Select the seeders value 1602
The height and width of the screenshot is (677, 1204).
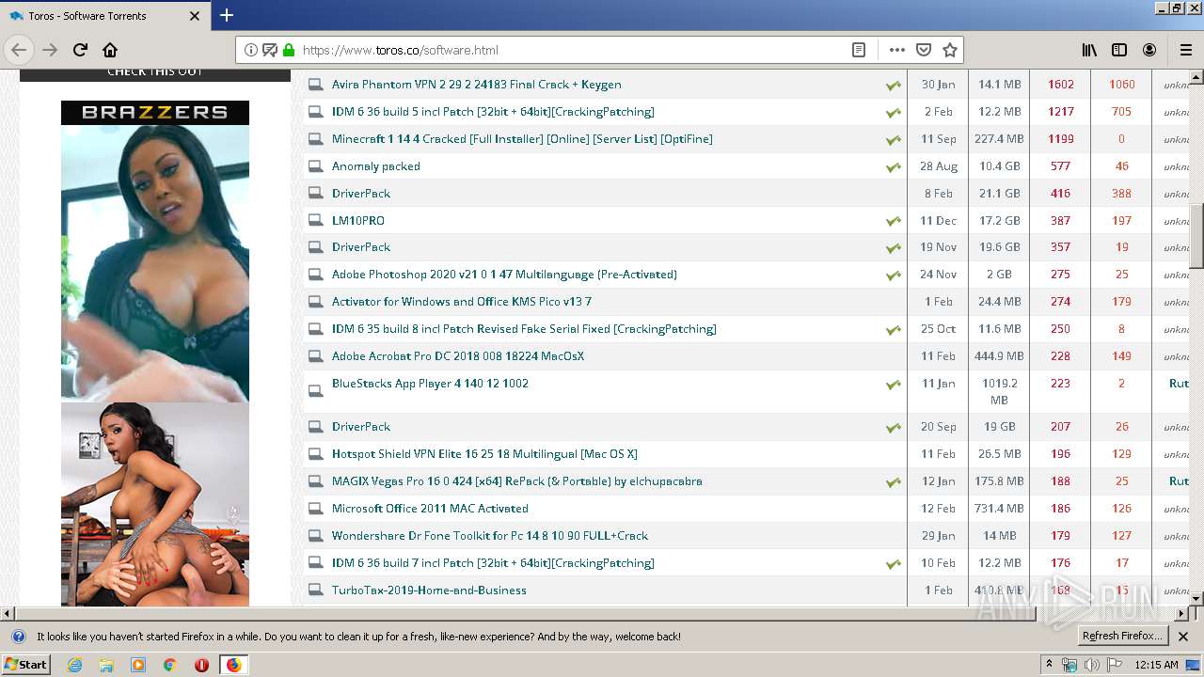[x=1060, y=85]
